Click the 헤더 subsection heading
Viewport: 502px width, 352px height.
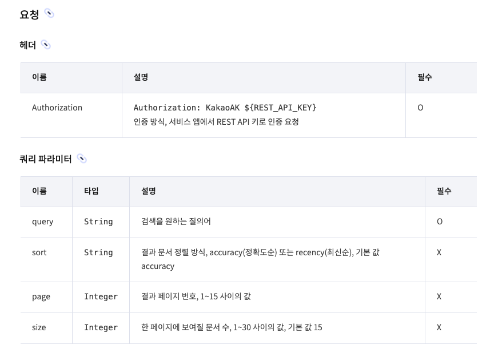point(28,45)
